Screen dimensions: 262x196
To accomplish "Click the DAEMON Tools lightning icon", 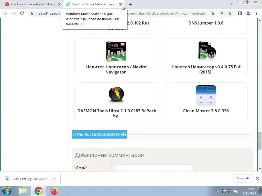I will [x=116, y=95].
